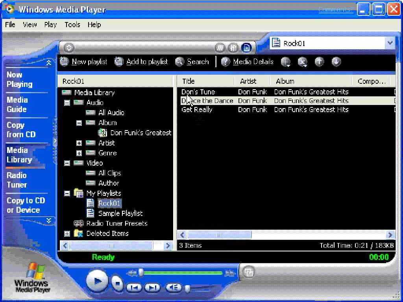The image size is (403, 302).
Task: Collapse the Audio tree node
Action: (x=67, y=103)
